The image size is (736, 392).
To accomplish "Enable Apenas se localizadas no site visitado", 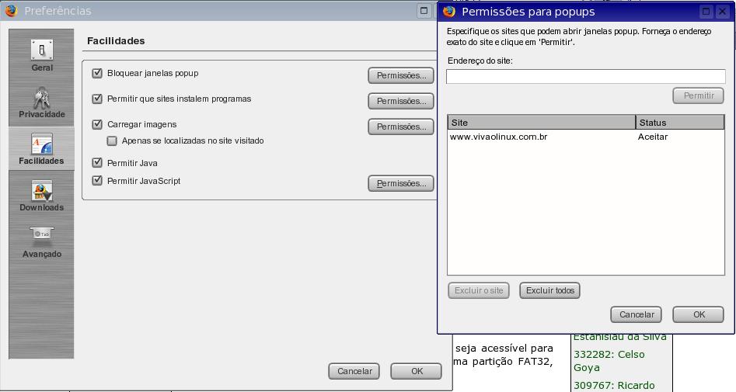I will point(112,140).
